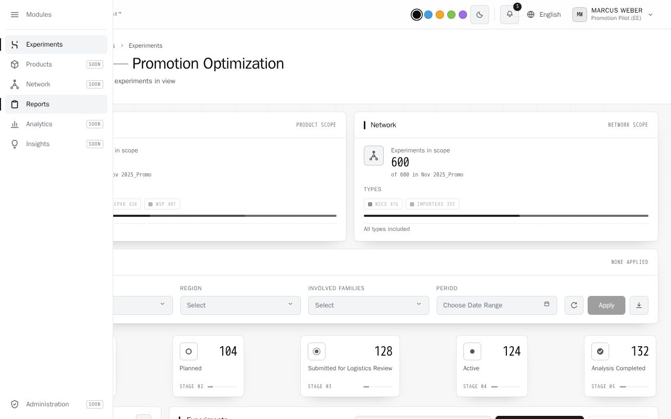Viewport: 671px width, 419px height.
Task: Click the globe language icon
Action: tap(531, 15)
